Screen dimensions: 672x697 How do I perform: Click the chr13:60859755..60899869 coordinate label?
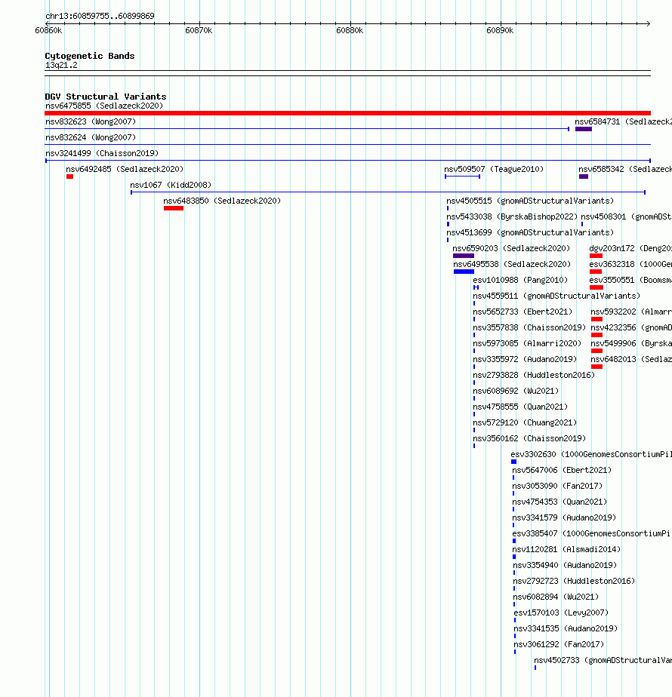tap(100, 16)
